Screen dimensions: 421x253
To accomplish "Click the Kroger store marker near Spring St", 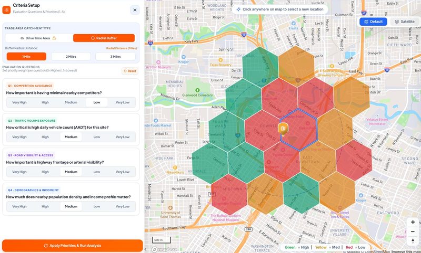I will 184,57.
